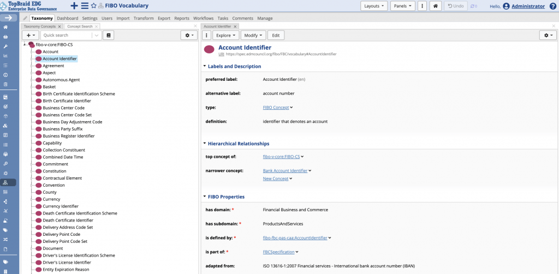Open the Reports tab

[x=182, y=18]
